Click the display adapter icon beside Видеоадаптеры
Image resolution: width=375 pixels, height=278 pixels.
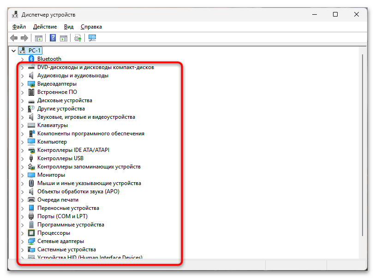(x=31, y=84)
